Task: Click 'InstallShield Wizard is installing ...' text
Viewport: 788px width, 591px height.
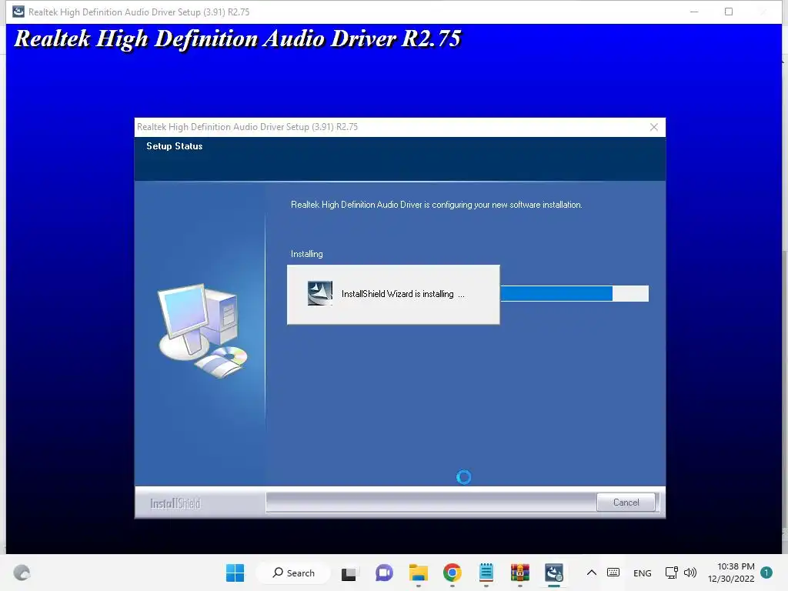Action: (403, 294)
